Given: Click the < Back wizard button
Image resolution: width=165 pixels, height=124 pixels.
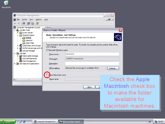Looking at the screenshot, I should (89, 87).
